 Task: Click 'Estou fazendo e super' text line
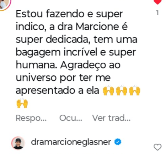tap(69, 15)
